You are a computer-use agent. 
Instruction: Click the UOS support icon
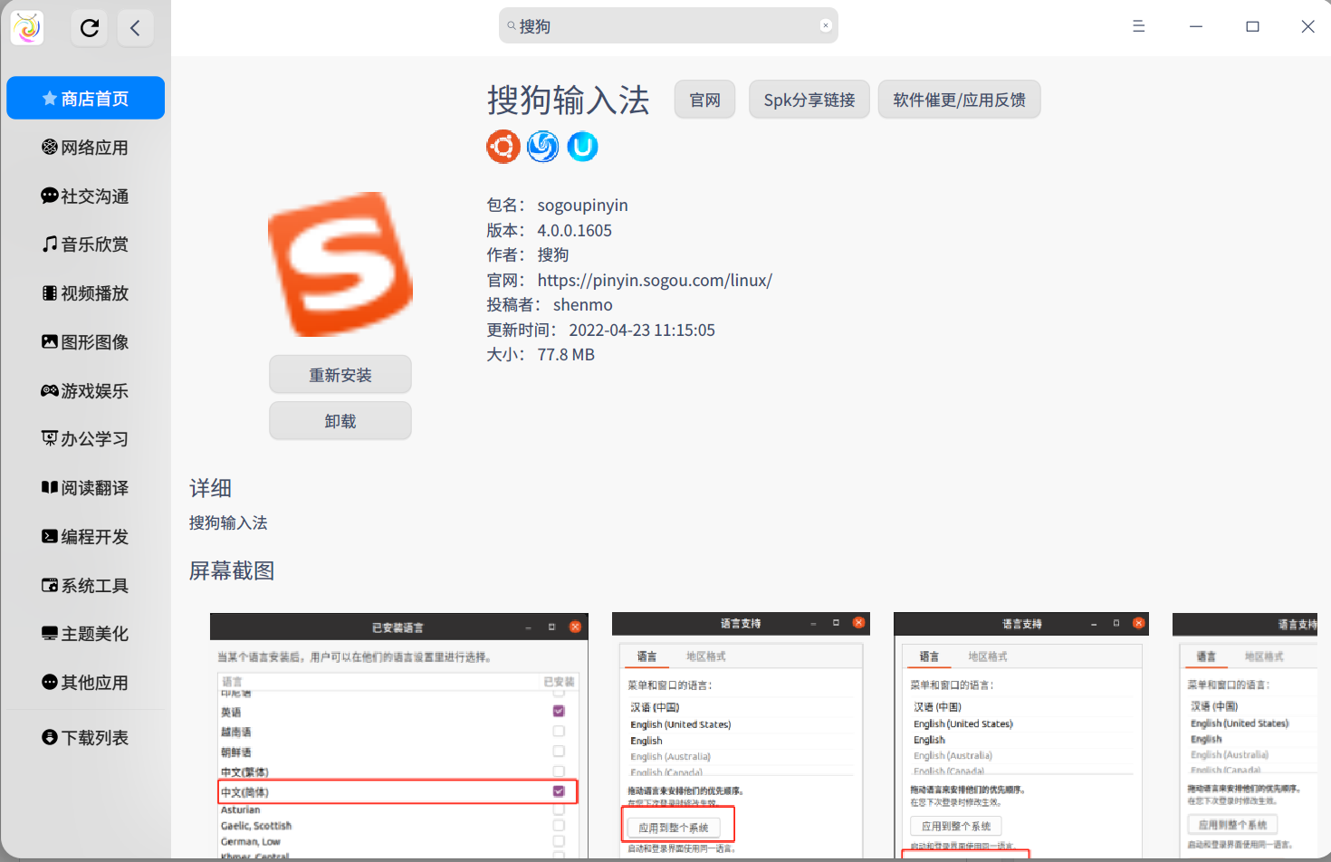pos(582,146)
